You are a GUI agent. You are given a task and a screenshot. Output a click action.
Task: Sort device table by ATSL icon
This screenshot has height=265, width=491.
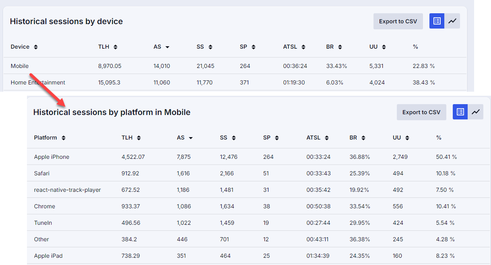pyautogui.click(x=303, y=47)
